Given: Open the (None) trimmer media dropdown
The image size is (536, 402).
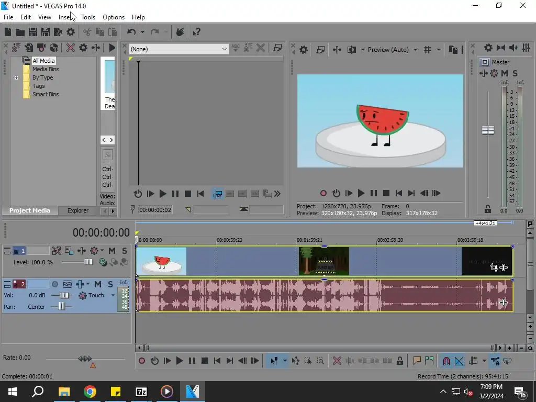Looking at the screenshot, I should pos(179,49).
